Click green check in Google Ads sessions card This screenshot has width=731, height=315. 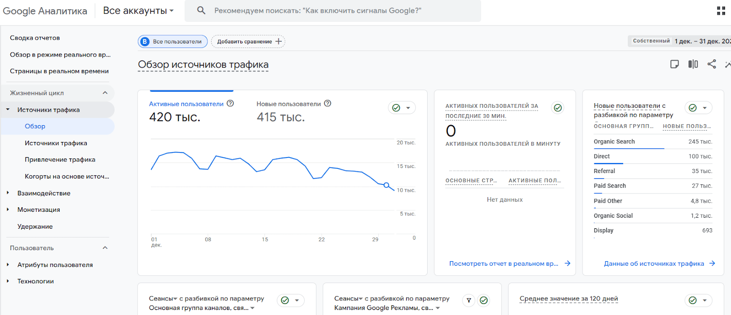click(484, 300)
